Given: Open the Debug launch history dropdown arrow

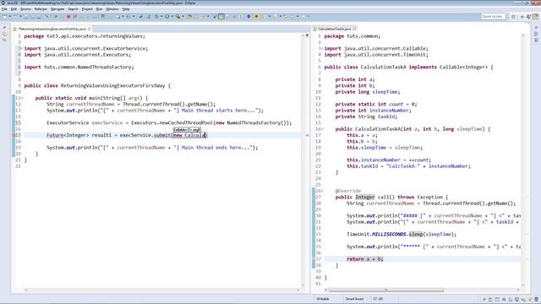Looking at the screenshot, I should point(161,17).
